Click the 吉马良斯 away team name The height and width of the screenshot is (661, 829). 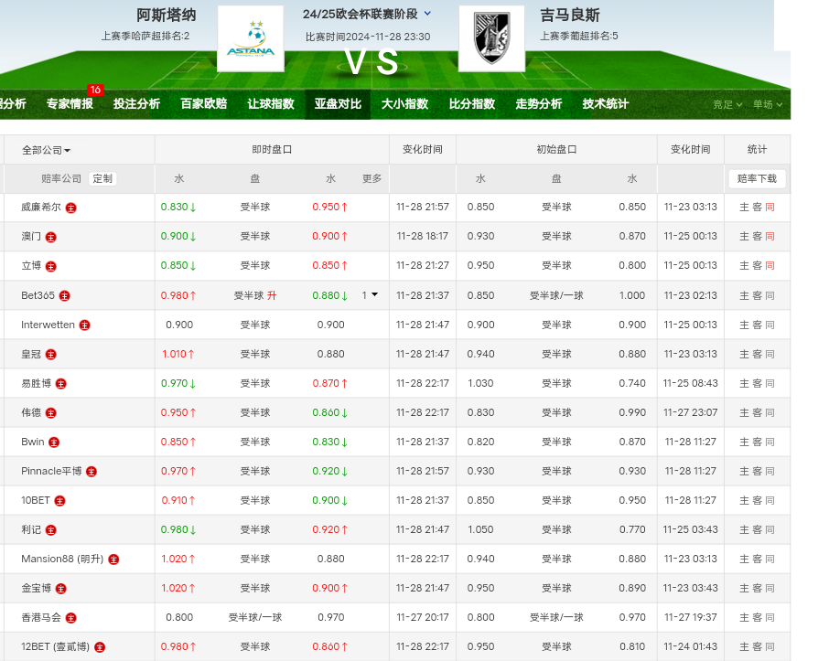[570, 15]
